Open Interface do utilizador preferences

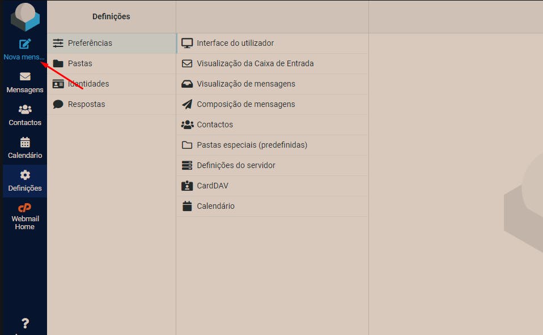pos(272,43)
